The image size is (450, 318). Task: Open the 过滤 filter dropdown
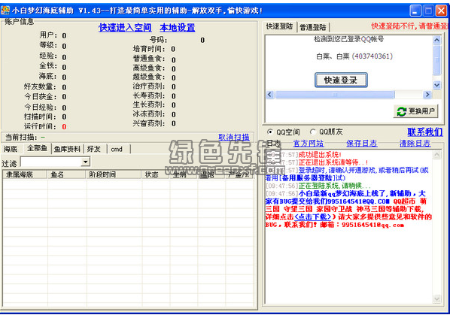coord(85,162)
